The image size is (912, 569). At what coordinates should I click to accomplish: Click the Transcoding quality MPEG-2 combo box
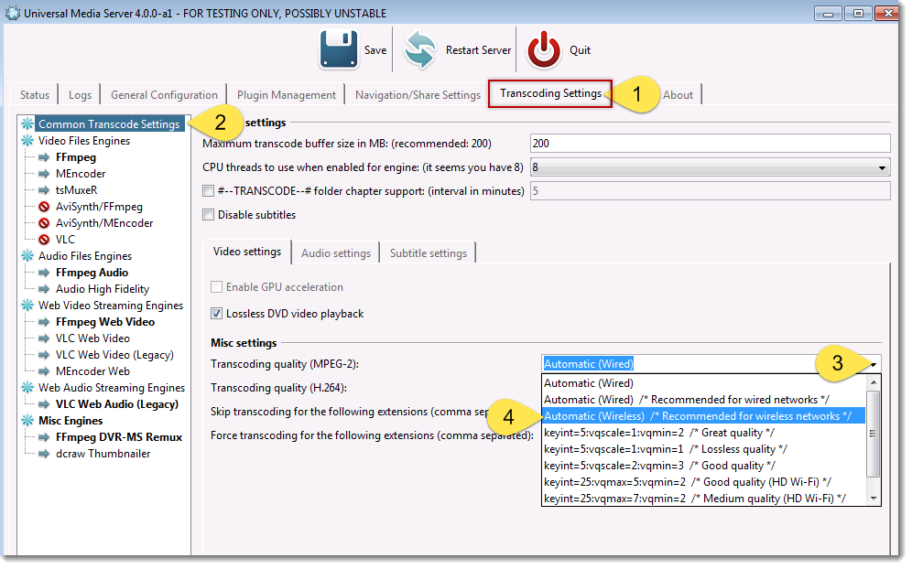coord(711,364)
